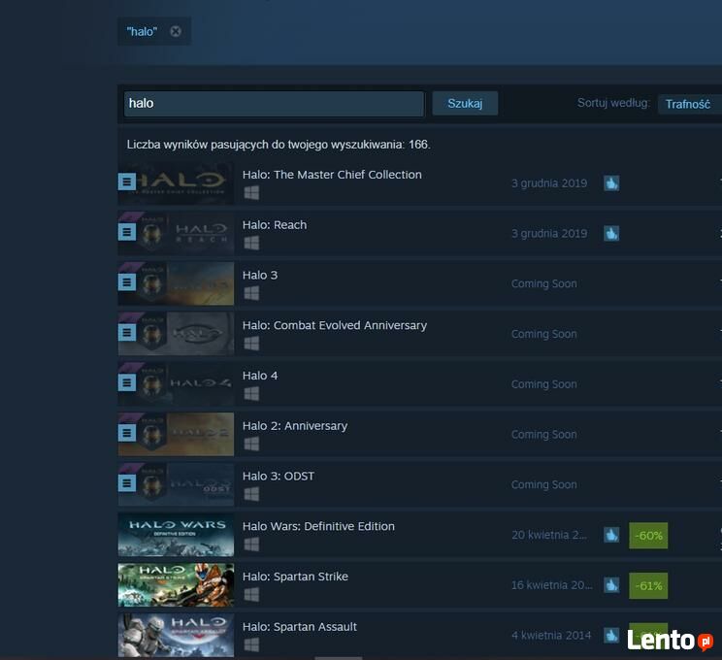Click "Coming Soon" for Halo 4
Image resolution: width=722 pixels, height=660 pixels.
point(543,384)
